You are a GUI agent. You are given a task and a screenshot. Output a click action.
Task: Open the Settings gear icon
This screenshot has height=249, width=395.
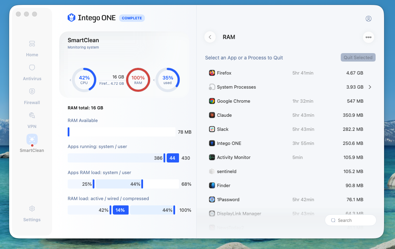click(32, 209)
